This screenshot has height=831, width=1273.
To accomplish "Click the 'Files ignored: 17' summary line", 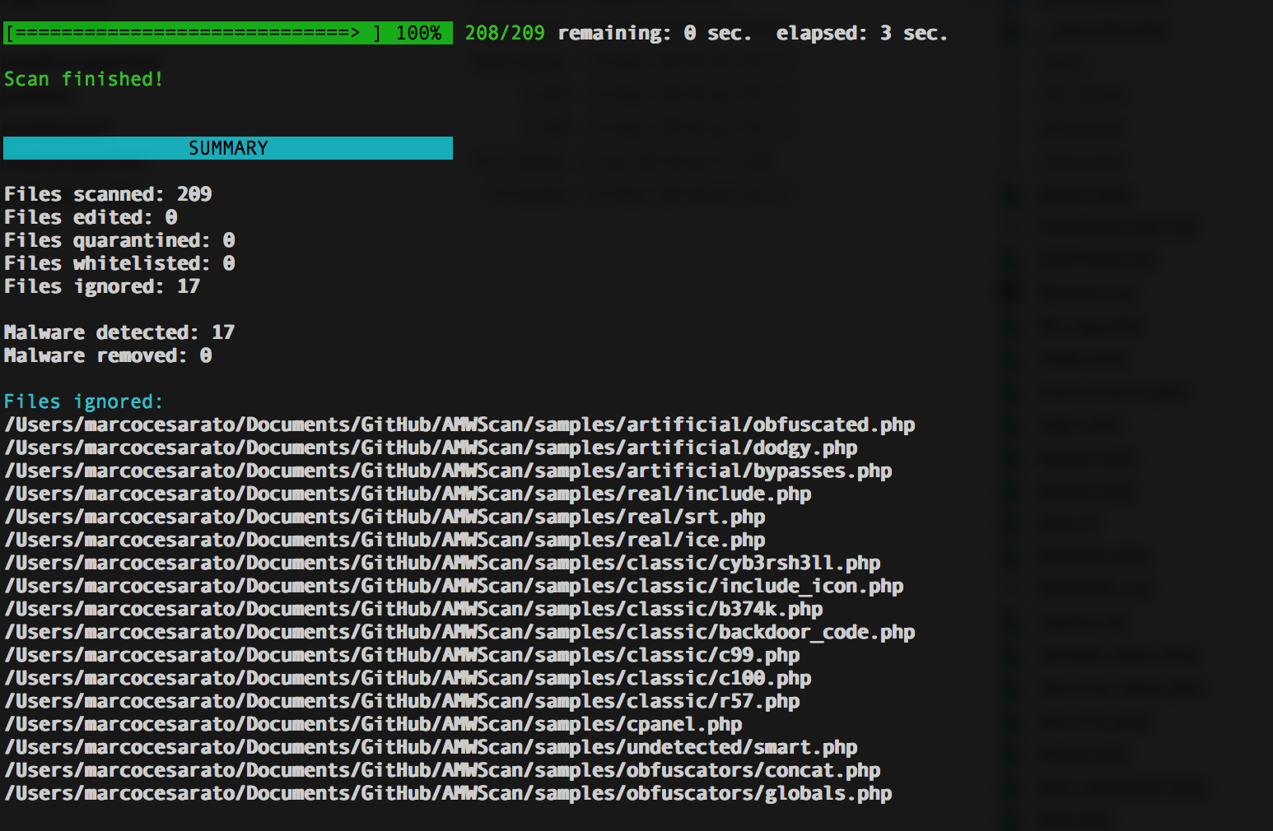I will coord(102,286).
